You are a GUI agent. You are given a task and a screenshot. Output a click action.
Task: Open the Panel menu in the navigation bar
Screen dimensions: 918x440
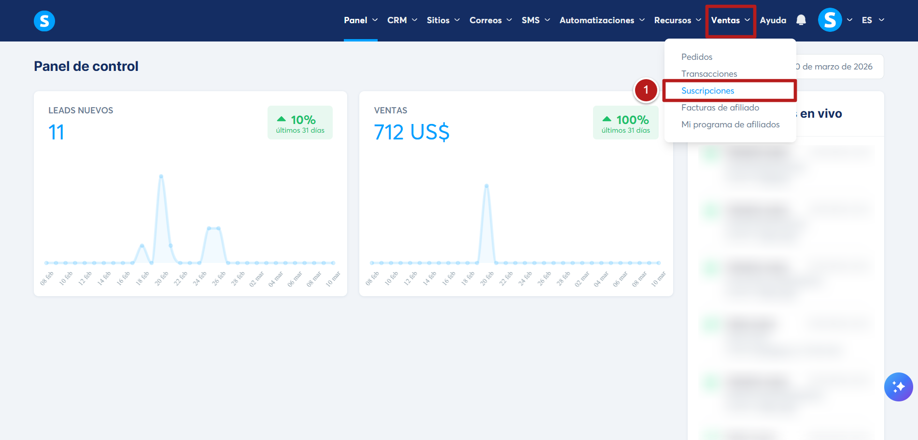pos(361,20)
